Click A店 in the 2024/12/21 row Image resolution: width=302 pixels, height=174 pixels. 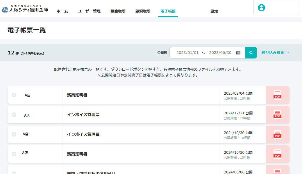(27, 116)
